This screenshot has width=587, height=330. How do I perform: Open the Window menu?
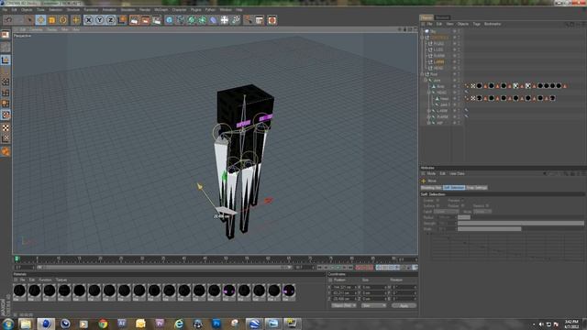[226, 10]
